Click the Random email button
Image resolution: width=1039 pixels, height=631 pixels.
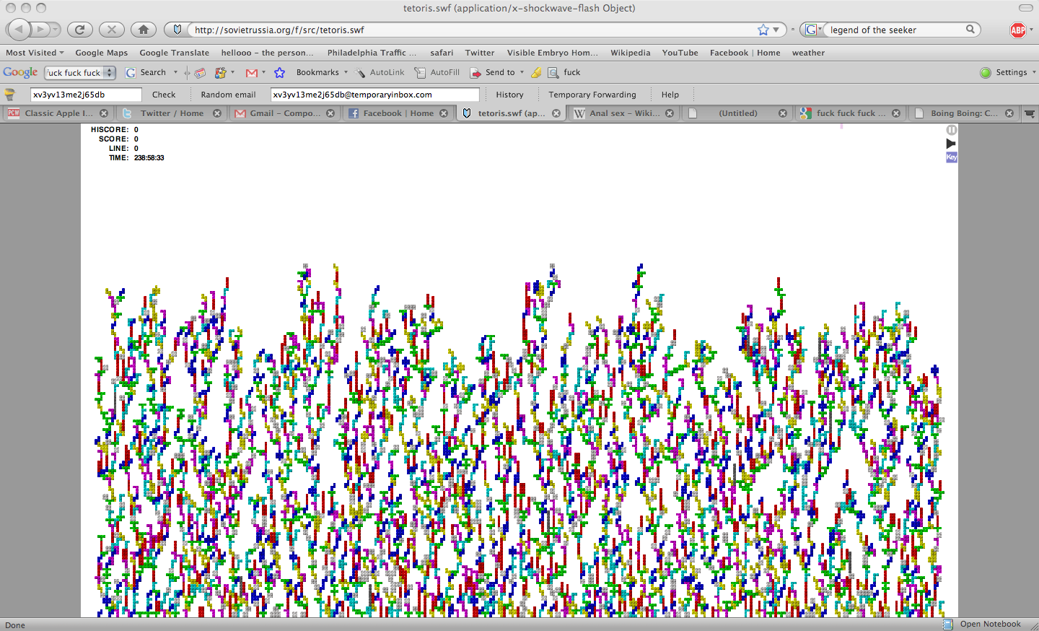228,95
